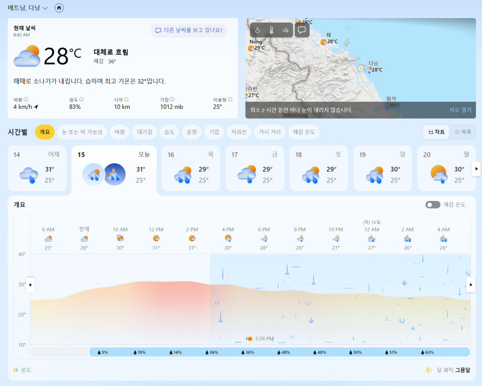
Task: Expand the 베트남, 다낭 location dropdown
Action: click(x=45, y=8)
